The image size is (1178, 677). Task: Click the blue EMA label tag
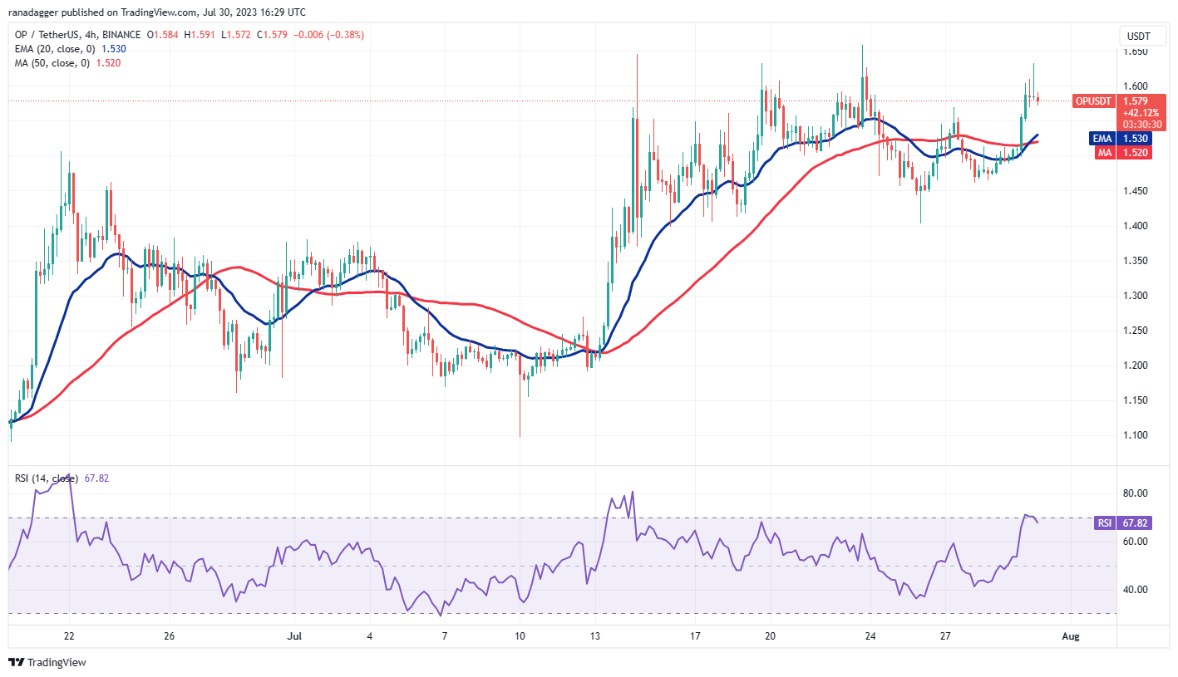tap(1102, 139)
